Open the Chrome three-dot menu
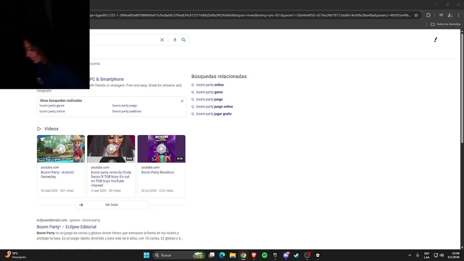464x261 pixels. (459, 15)
